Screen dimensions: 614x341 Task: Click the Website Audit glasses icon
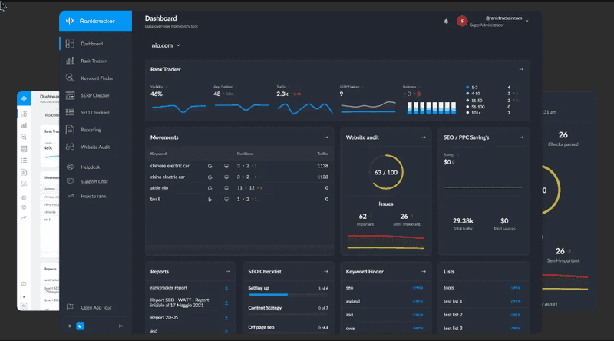tap(70, 147)
